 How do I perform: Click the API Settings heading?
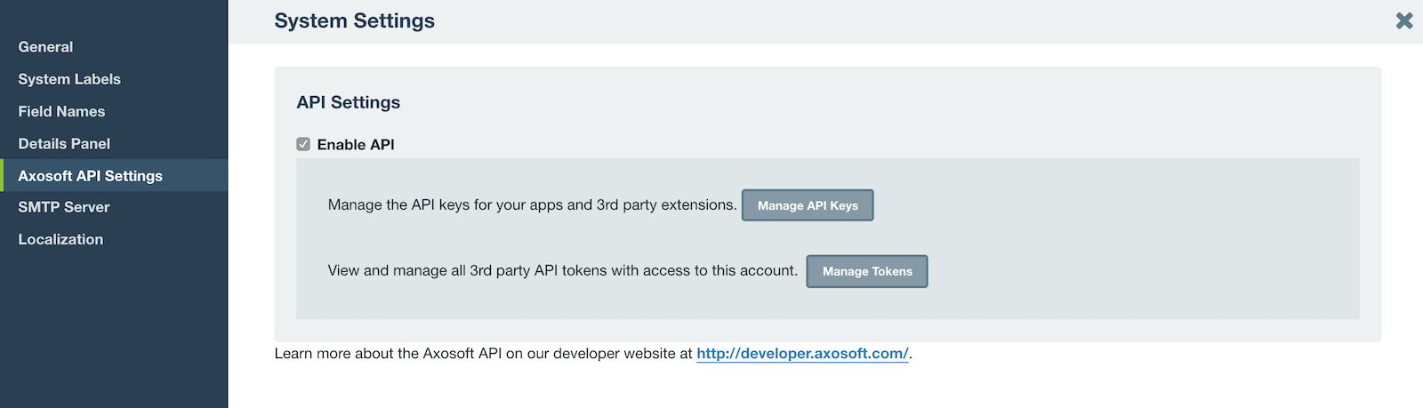pyautogui.click(x=348, y=102)
